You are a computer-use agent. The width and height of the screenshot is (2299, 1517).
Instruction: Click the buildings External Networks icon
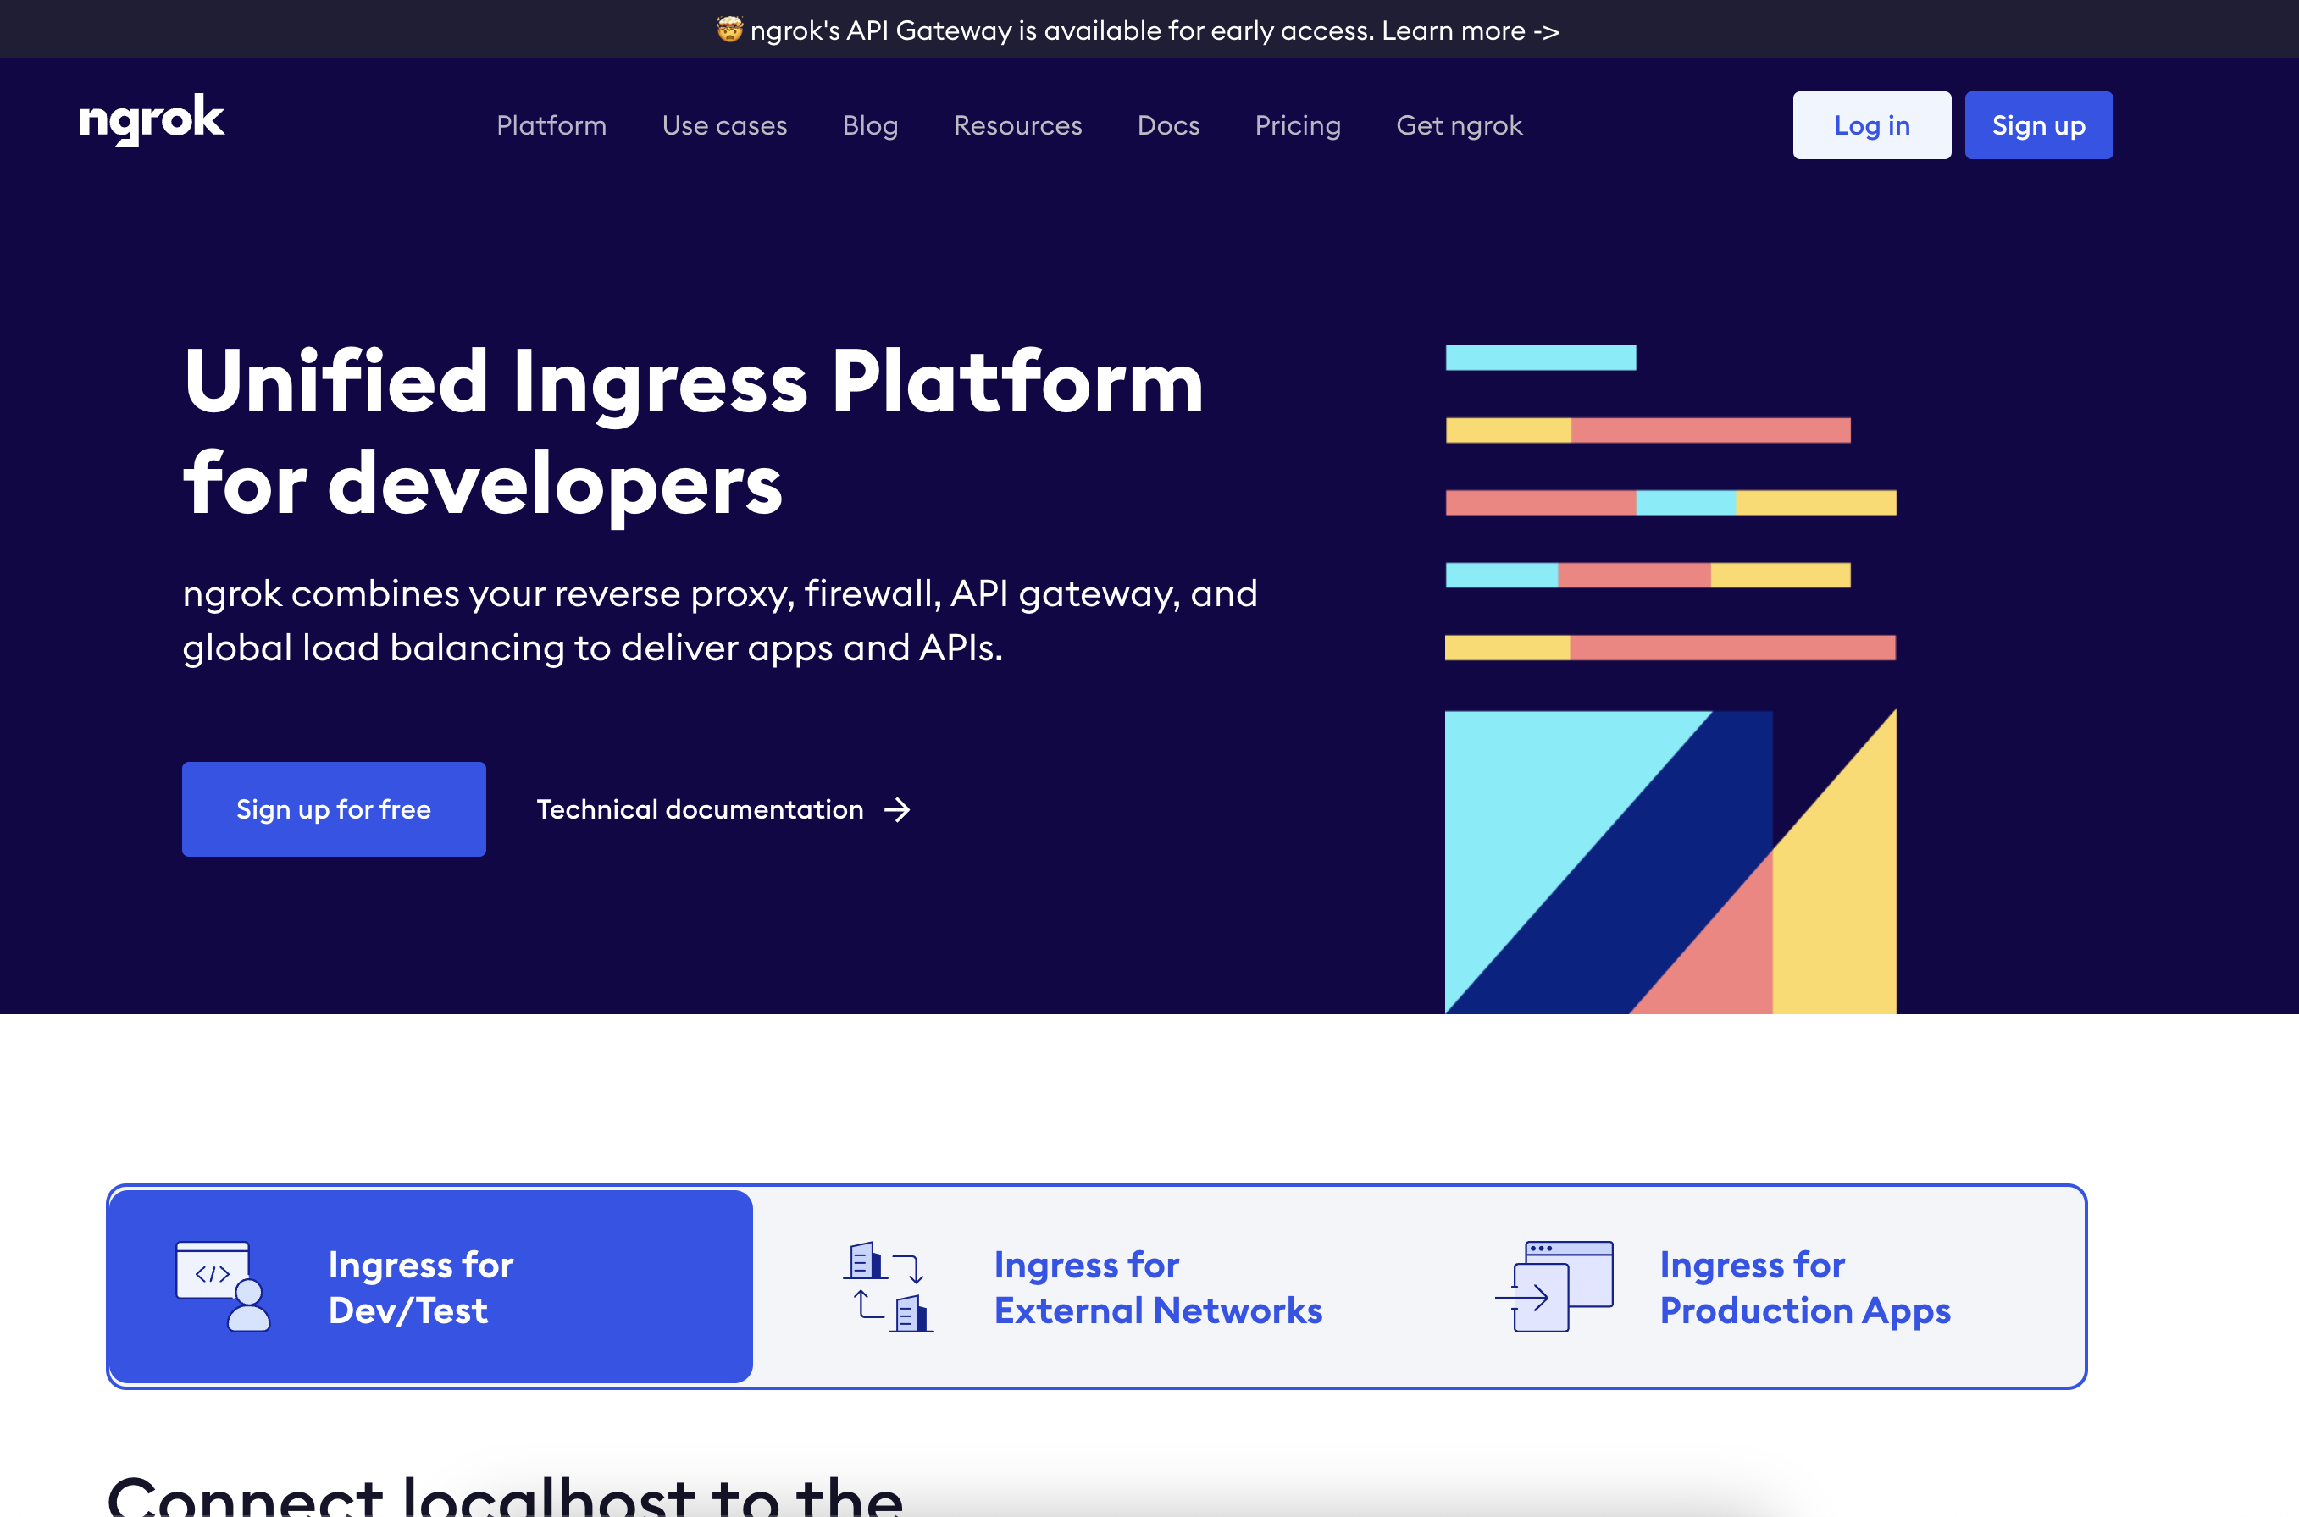click(x=888, y=1287)
